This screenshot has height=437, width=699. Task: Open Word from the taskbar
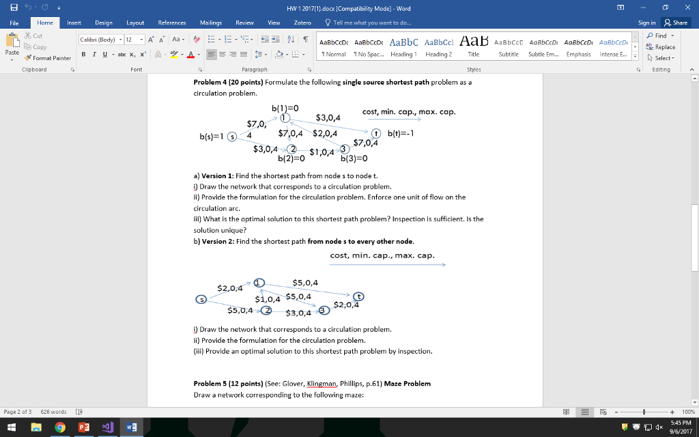click(130, 427)
